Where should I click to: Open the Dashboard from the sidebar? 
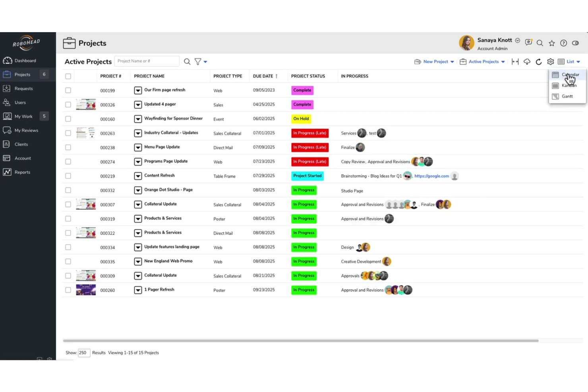(25, 60)
